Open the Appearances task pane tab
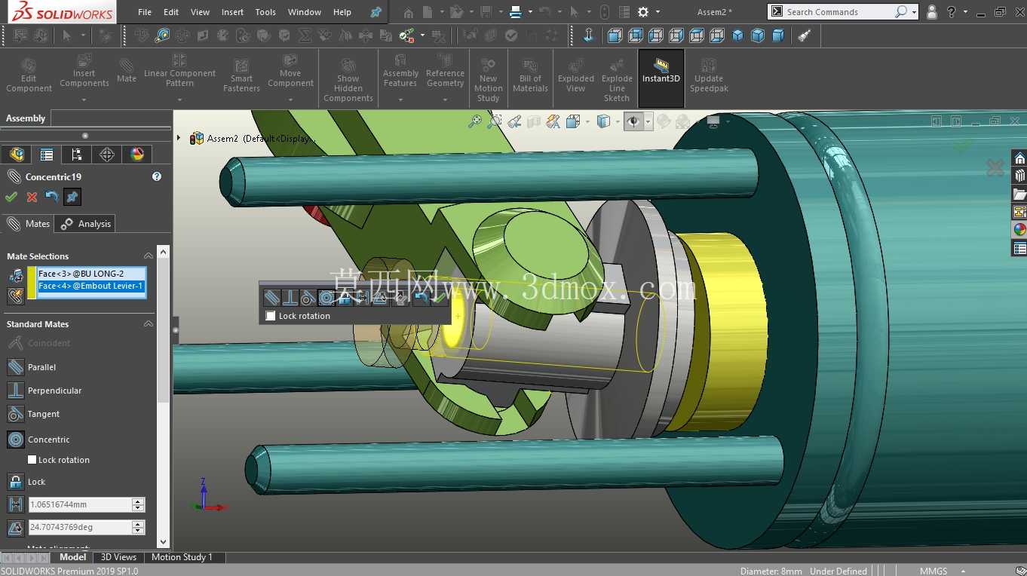This screenshot has height=576, width=1027. click(1019, 230)
